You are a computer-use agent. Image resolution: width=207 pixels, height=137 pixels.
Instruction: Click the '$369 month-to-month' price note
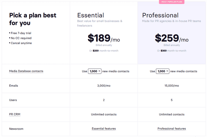pyautogui.click(x=172, y=51)
